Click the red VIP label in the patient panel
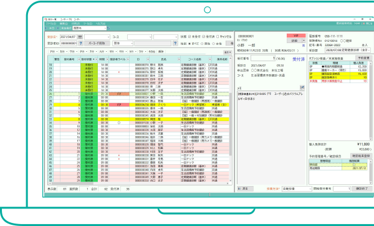The width and height of the screenshot is (374, 226). 296,36
